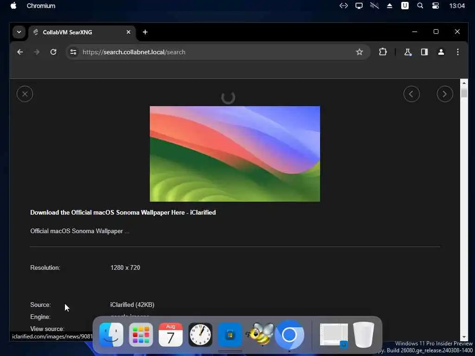Open Control Center toggles icon
Viewport: 475px width, 356px height.
[x=435, y=6]
